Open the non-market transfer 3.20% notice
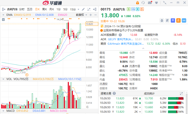The width and height of the screenshot is (188, 114). coord(123,30)
